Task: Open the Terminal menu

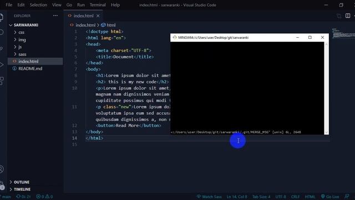Action: 98,5
